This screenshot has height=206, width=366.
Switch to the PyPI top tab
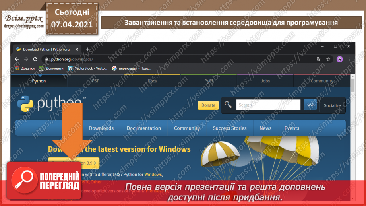(209, 81)
